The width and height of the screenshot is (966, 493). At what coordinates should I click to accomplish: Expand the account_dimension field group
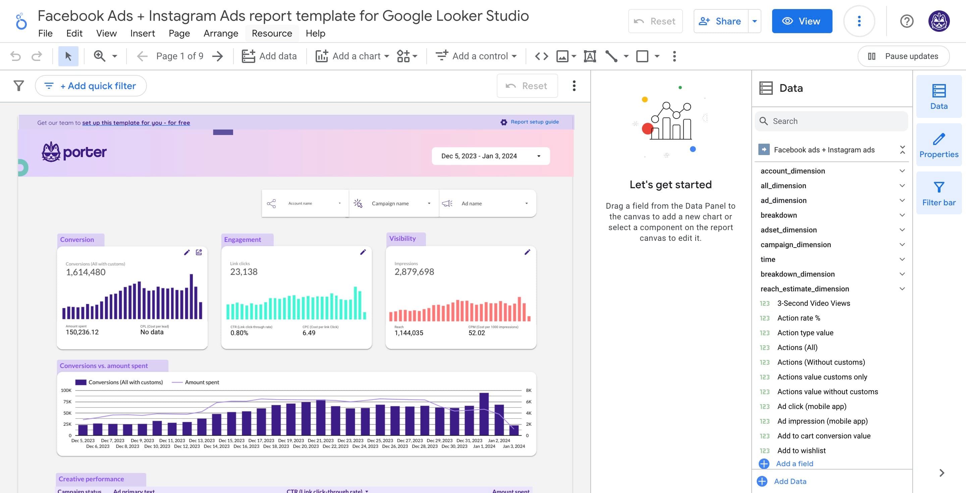pos(902,171)
